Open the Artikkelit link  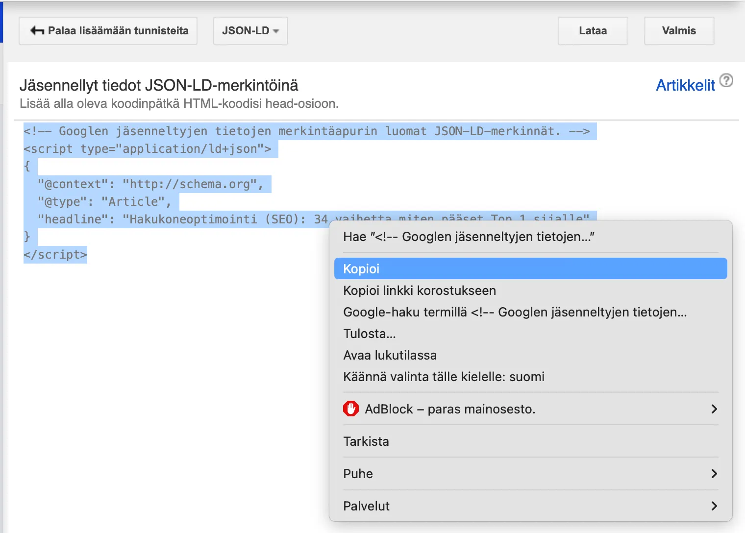click(685, 85)
